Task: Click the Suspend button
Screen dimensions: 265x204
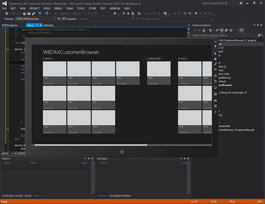Action: 69,19
